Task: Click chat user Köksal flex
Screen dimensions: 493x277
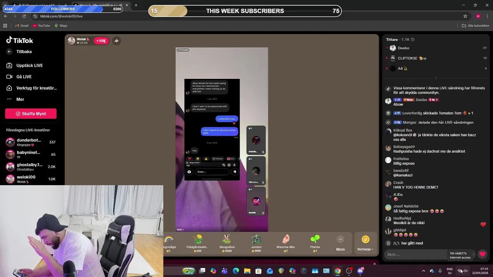Action: tap(402, 130)
